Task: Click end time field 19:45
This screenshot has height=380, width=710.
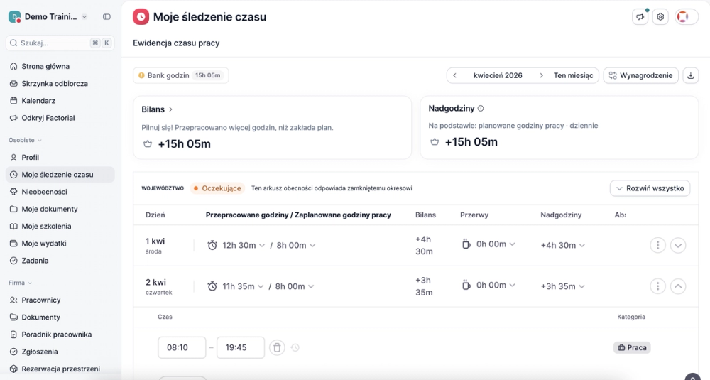Action: click(x=241, y=347)
